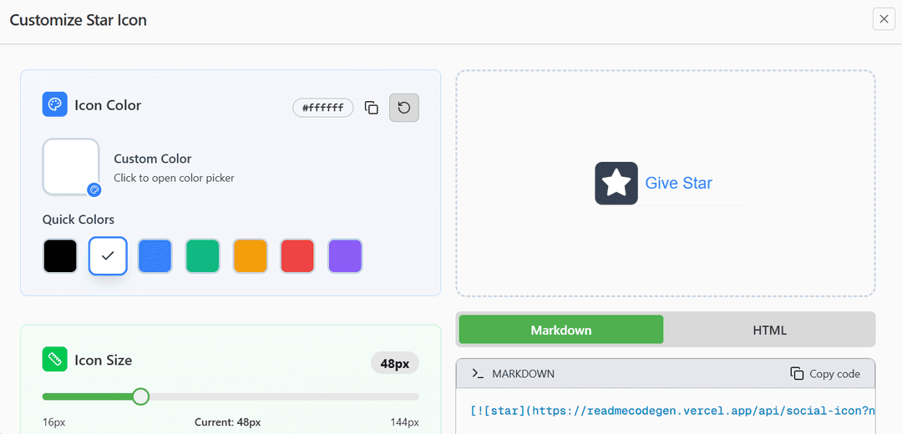Select the white quick color swatch
The height and width of the screenshot is (434, 902).
108,256
